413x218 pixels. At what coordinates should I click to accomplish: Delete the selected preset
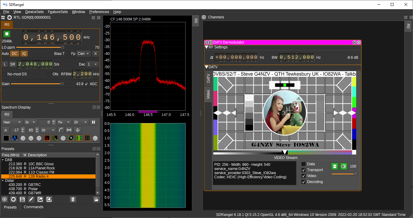[x=73, y=199]
